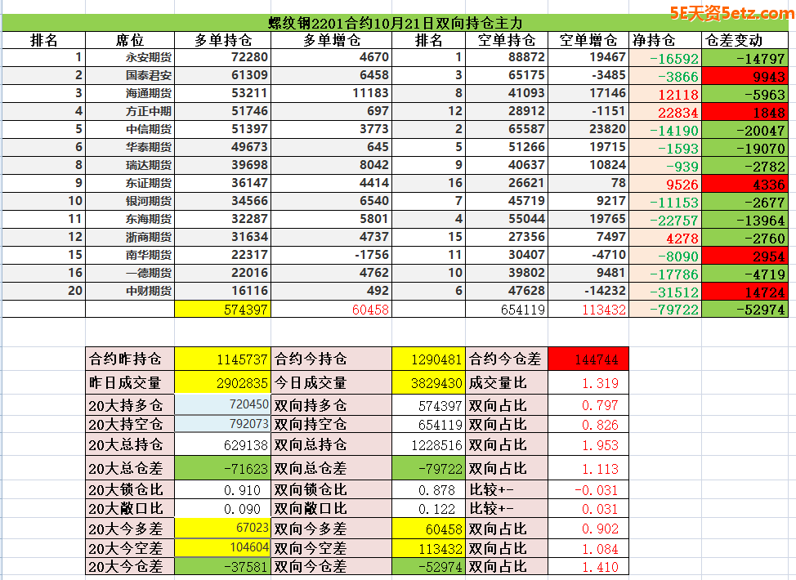
Task: Click the 净持仓 column header
Action: 665,40
